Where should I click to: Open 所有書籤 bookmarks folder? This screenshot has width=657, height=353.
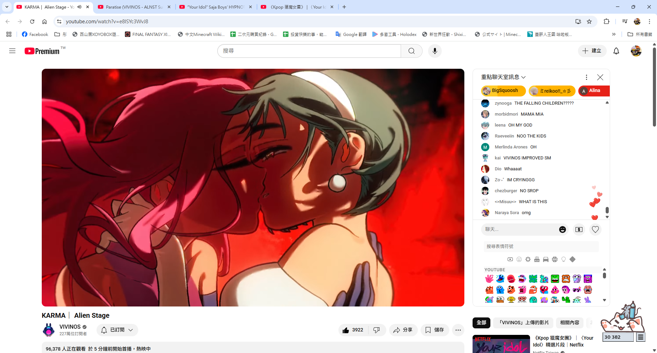coord(640,34)
